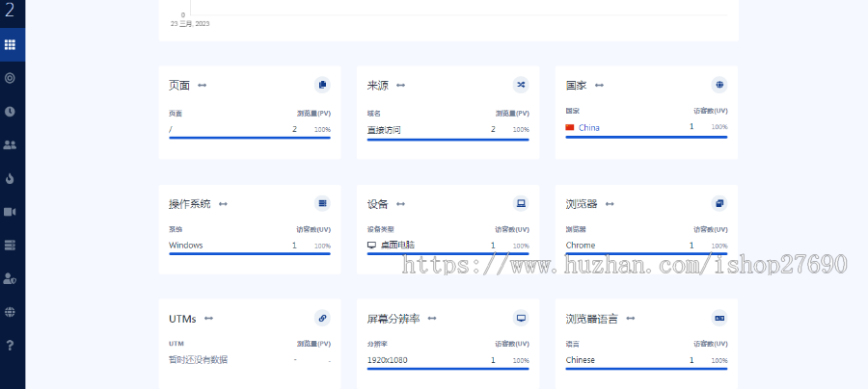Viewport: 868px width, 389px height.
Task: Open the help question mark icon
Action: point(10,346)
